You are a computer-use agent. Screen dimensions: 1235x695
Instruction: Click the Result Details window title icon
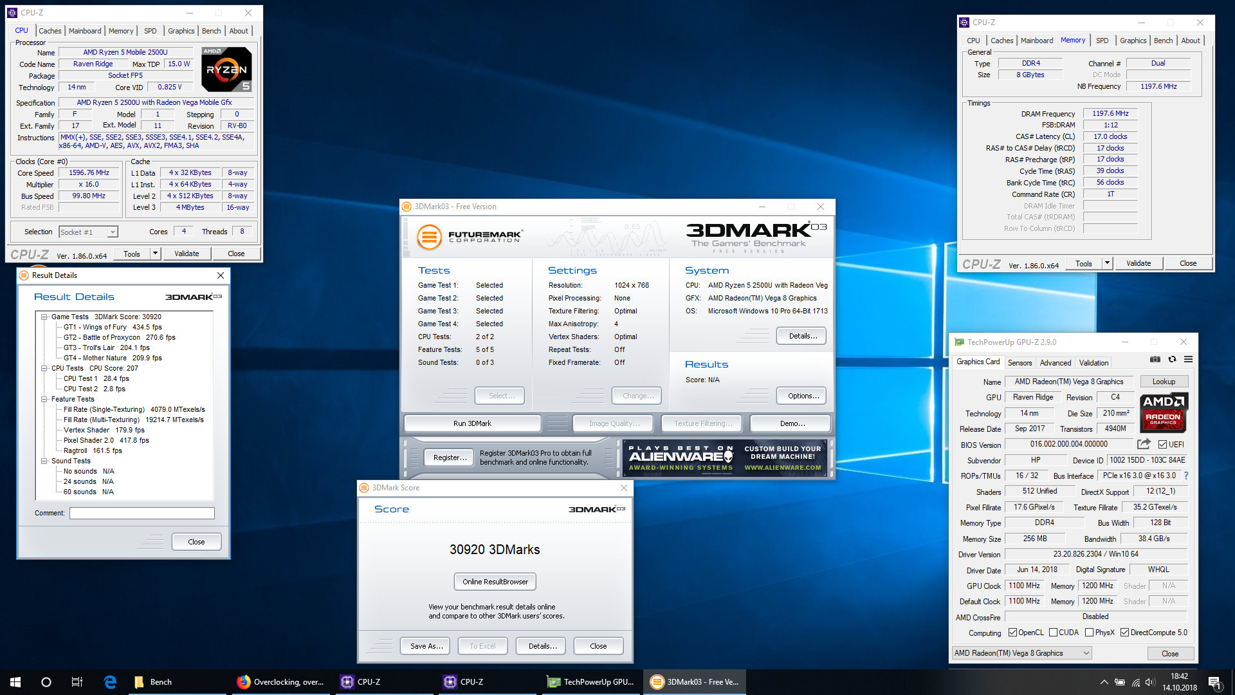24,275
